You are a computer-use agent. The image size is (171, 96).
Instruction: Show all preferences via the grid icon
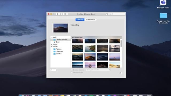(65, 14)
